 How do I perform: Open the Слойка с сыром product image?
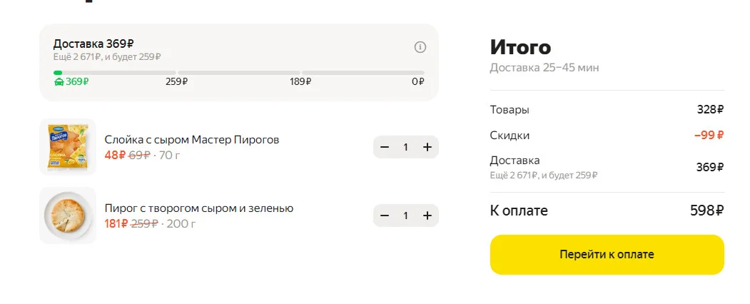point(68,147)
